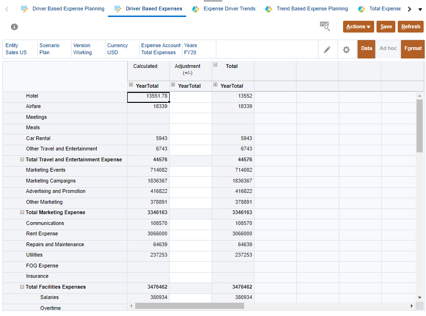Click the Refresh button

click(x=410, y=27)
